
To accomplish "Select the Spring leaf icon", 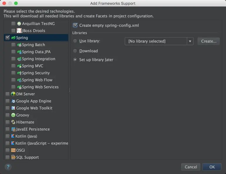I will coord(13,38).
